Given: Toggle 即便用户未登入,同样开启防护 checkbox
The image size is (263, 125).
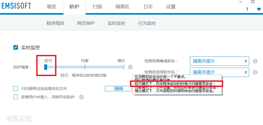Looking at the screenshot, I should [16, 97].
